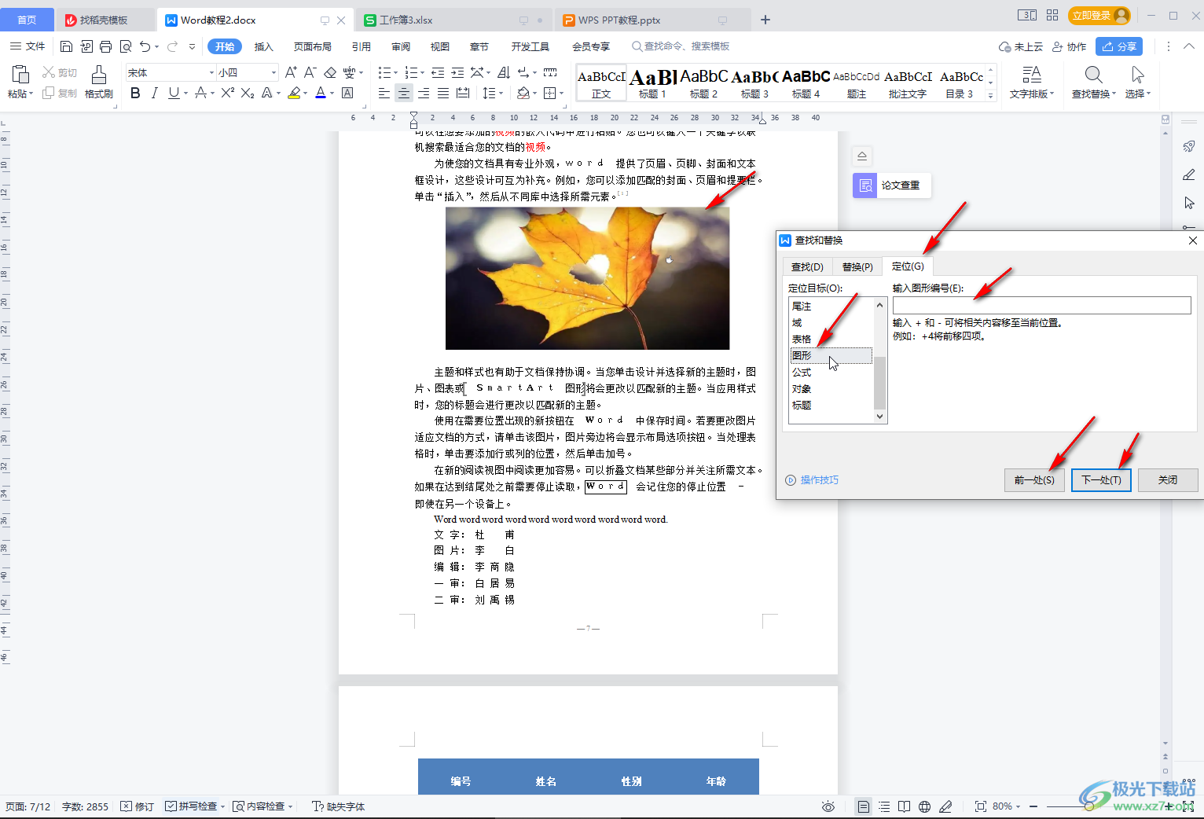Switch to the 替换(P) tab in dialog
This screenshot has width=1204, height=819.
point(857,267)
